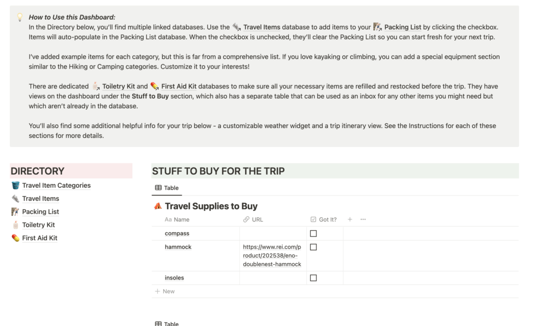Check the Got It? box for compass
Viewport: 533px width, 326px height.
pos(313,233)
